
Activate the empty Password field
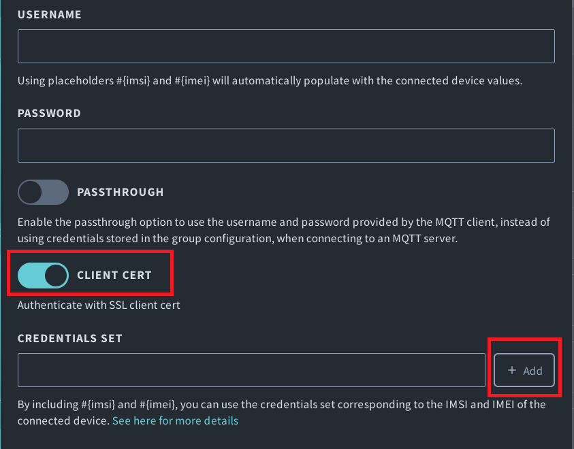286,145
